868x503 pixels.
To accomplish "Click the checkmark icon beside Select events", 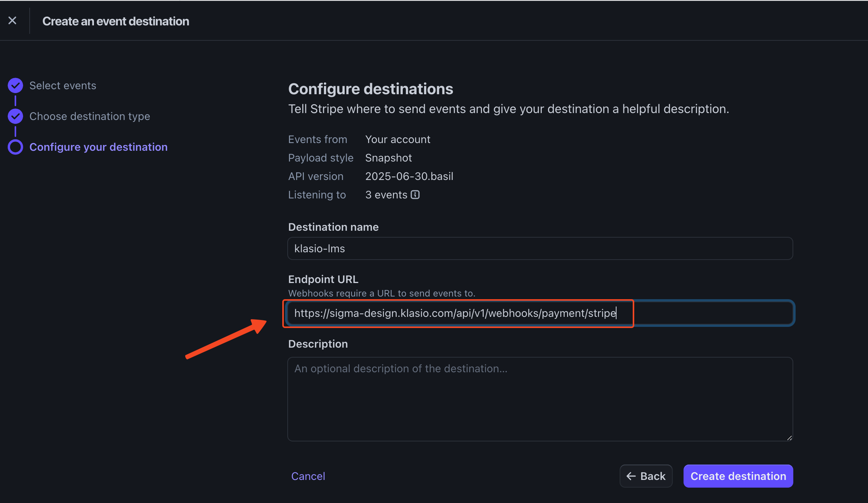I will click(15, 85).
